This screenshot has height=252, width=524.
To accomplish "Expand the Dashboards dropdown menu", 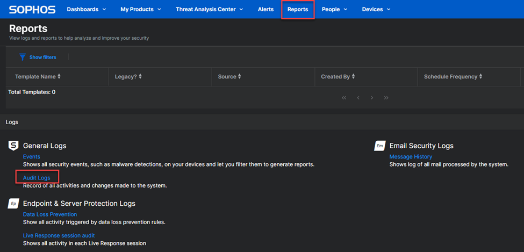I will tap(86, 9).
